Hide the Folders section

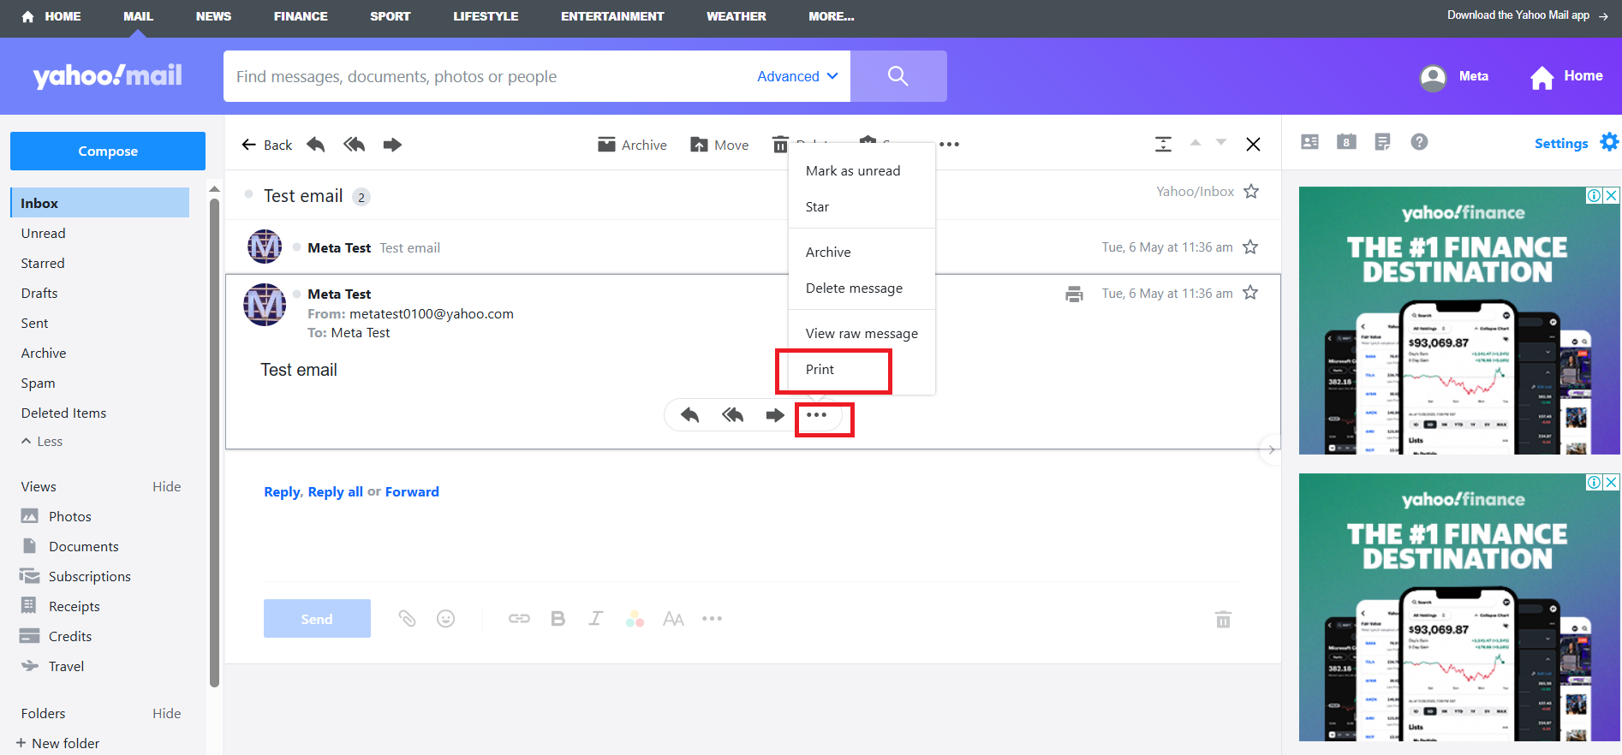point(166,713)
